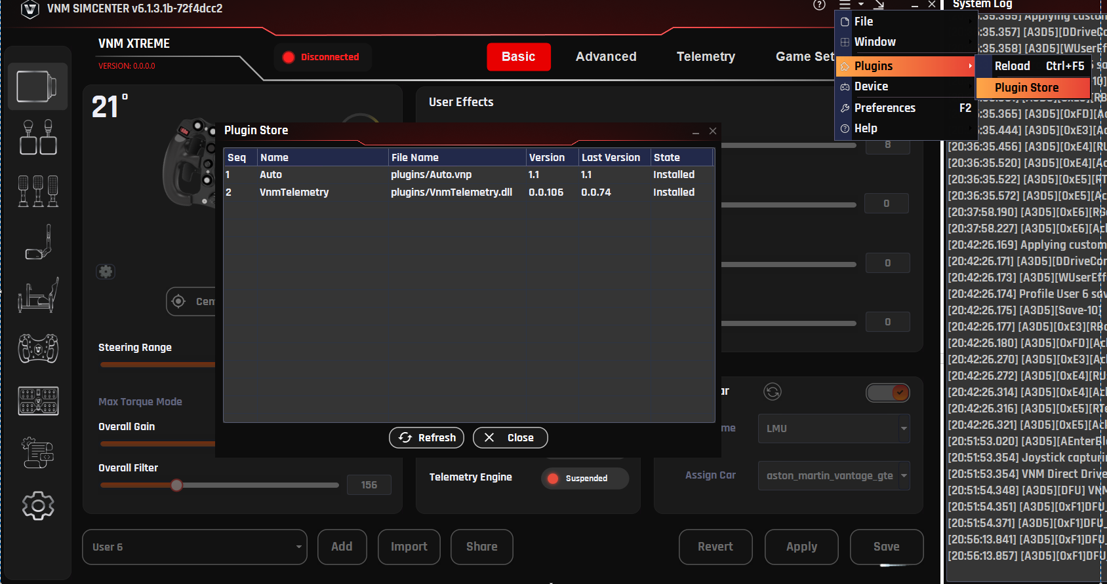The image size is (1107, 584).
Task: Click the red Disconnected status indicator
Action: point(322,57)
